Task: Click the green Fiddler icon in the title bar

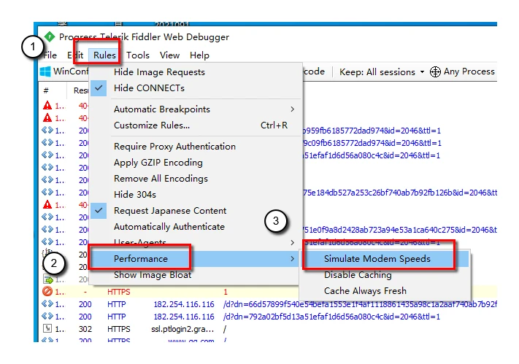Action: [x=50, y=36]
